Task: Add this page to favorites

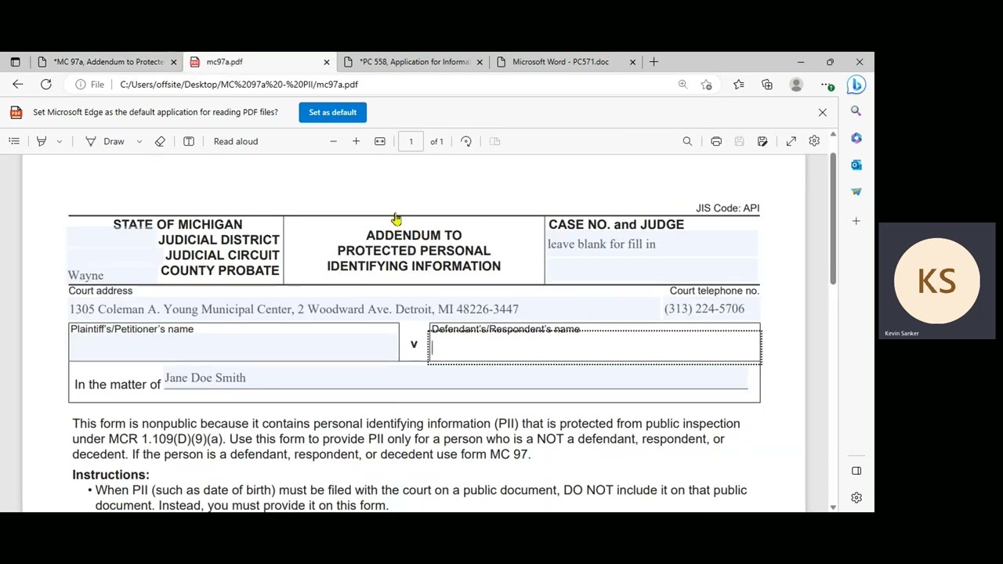Action: tap(707, 85)
